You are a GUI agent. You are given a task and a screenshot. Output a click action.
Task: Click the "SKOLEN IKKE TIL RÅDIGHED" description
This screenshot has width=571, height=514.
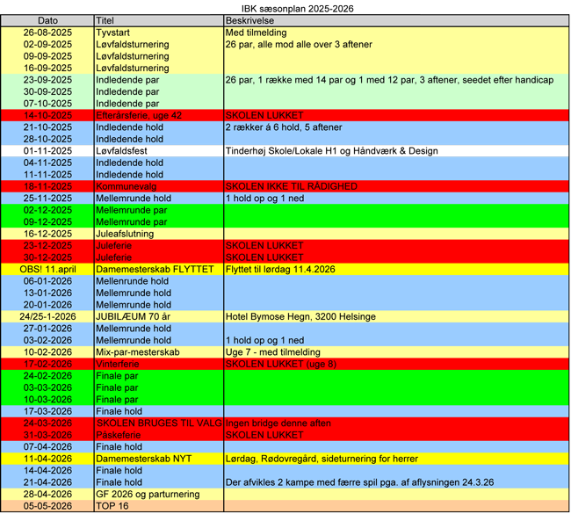pyautogui.click(x=291, y=186)
